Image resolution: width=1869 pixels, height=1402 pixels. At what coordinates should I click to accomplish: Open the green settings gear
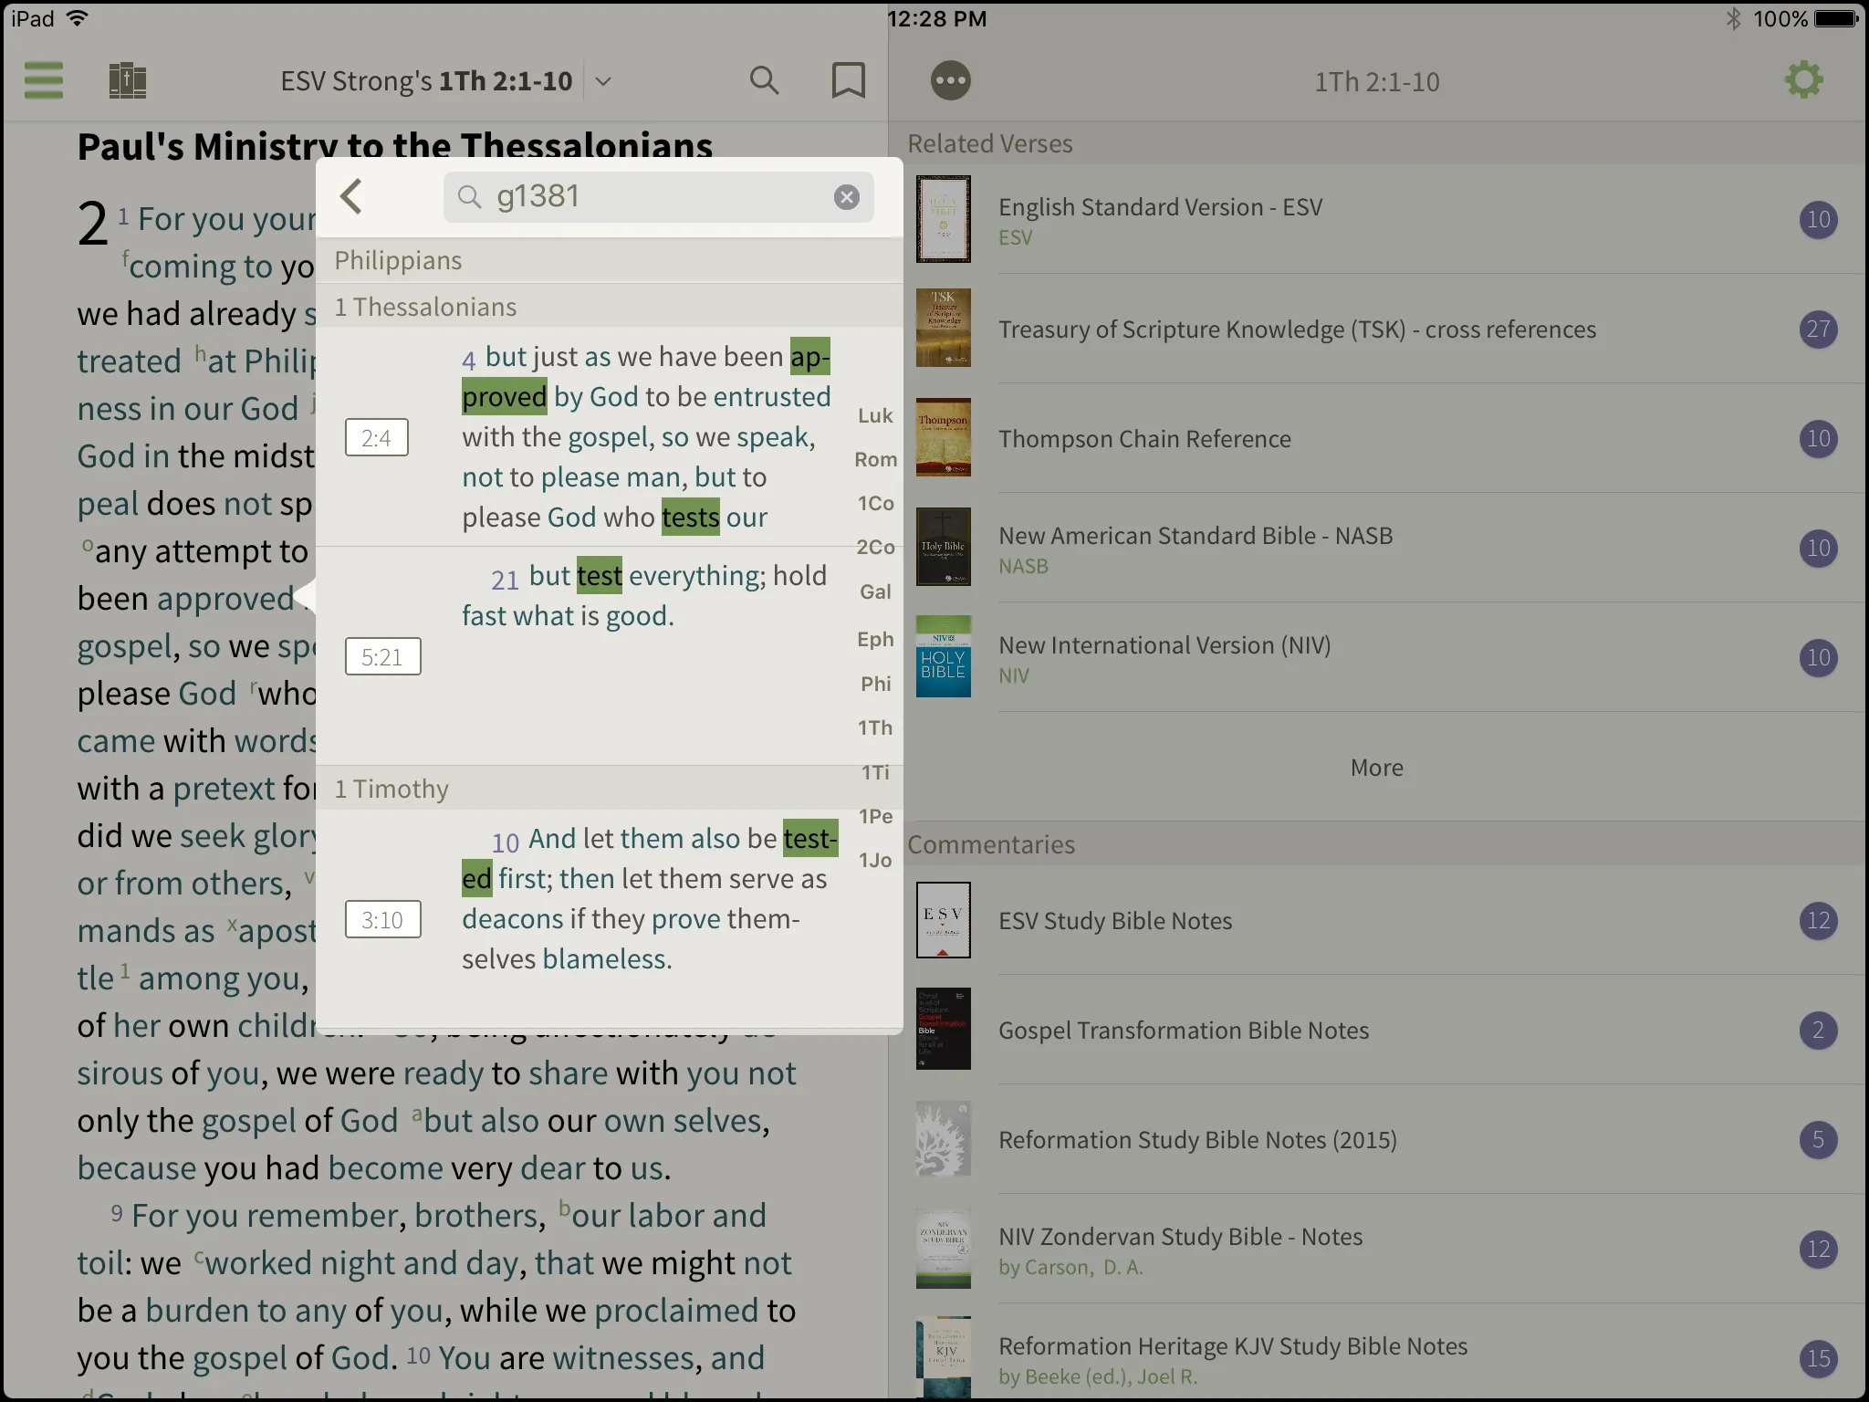tap(1803, 80)
